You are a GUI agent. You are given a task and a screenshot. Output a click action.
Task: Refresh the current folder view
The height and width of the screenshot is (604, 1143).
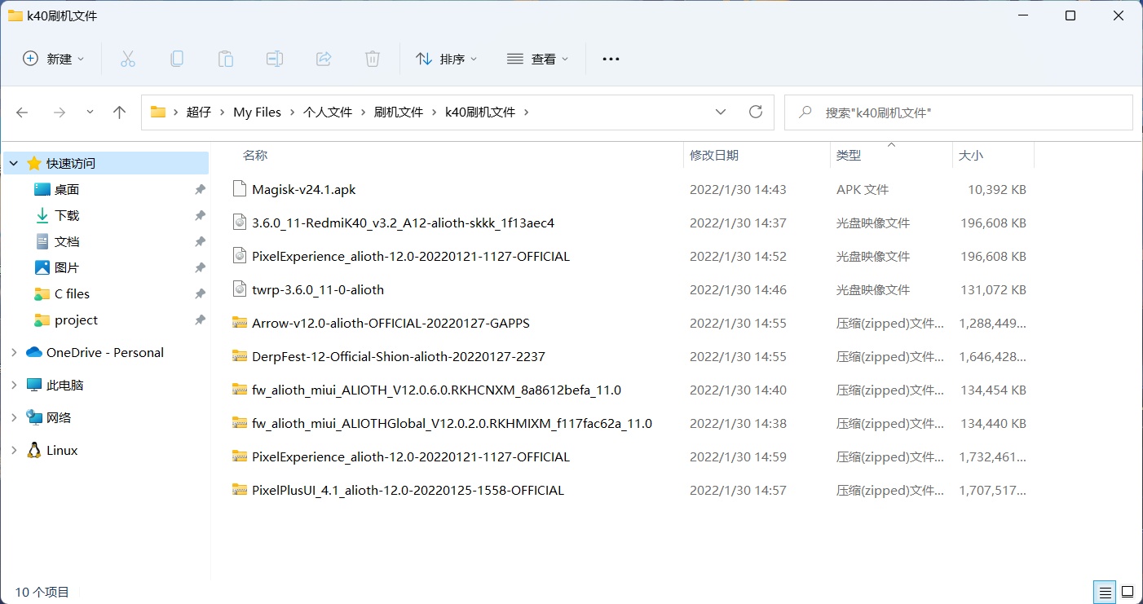tap(755, 112)
